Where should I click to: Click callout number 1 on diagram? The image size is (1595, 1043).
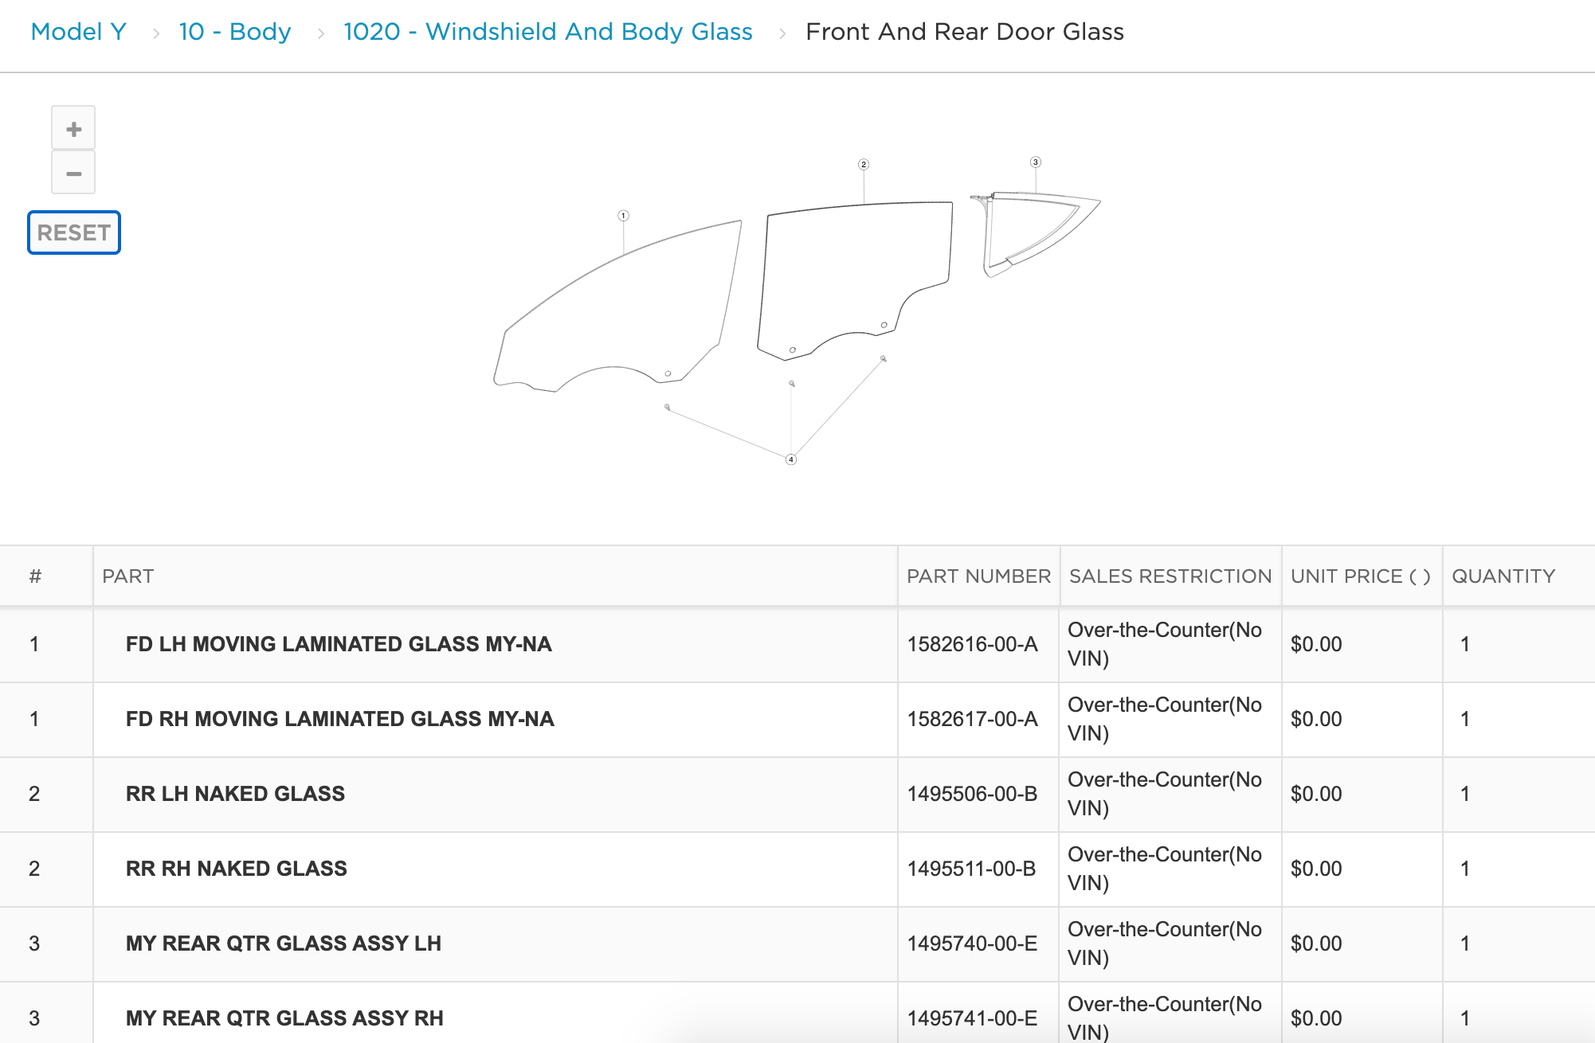pos(624,216)
